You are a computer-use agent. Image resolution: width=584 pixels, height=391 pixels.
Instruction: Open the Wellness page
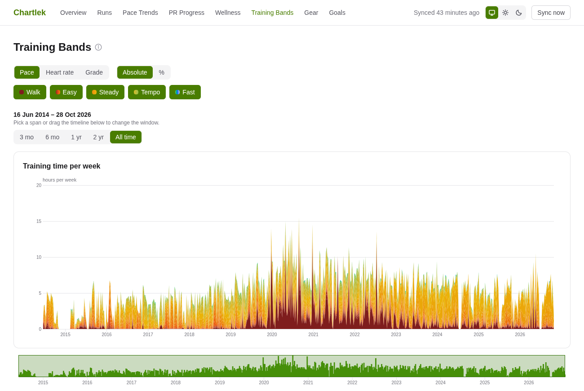[228, 13]
